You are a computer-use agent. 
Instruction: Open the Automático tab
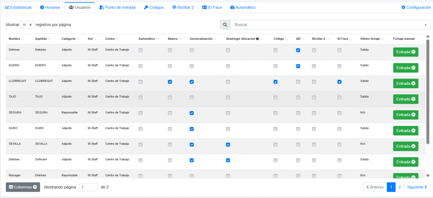(243, 8)
